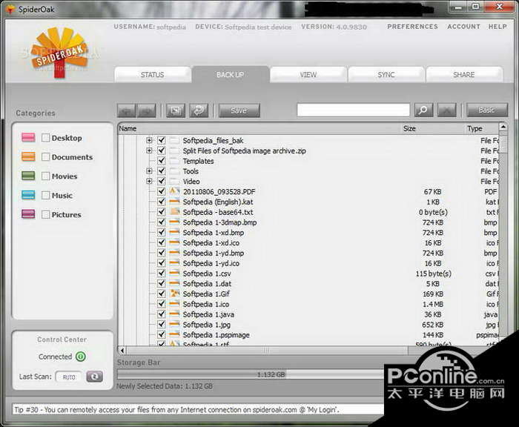Click the magnifier search icon
The image size is (519, 427).
coord(423,110)
